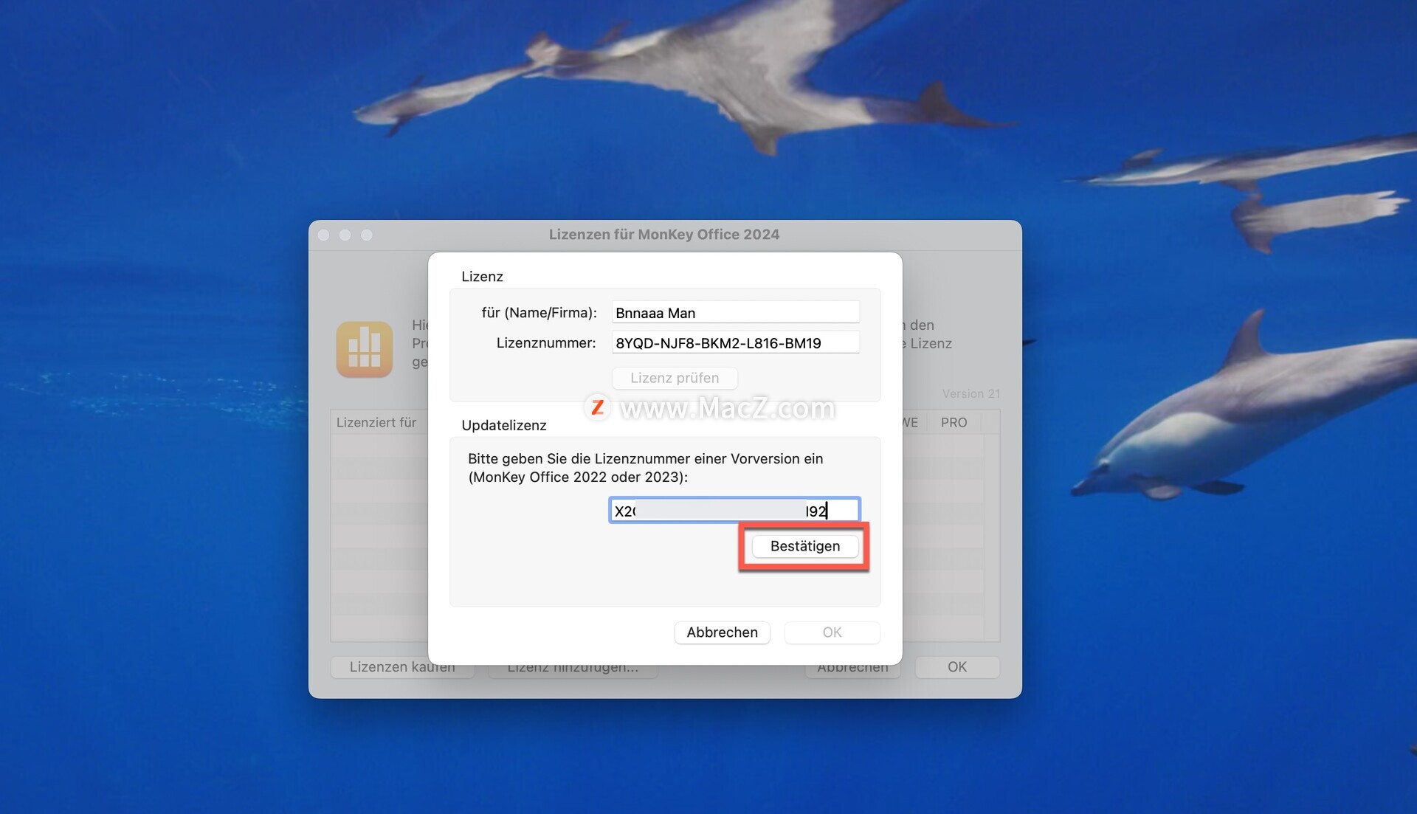Click Abbrechen in the license dialog
This screenshot has width=1417, height=814.
pos(722,632)
